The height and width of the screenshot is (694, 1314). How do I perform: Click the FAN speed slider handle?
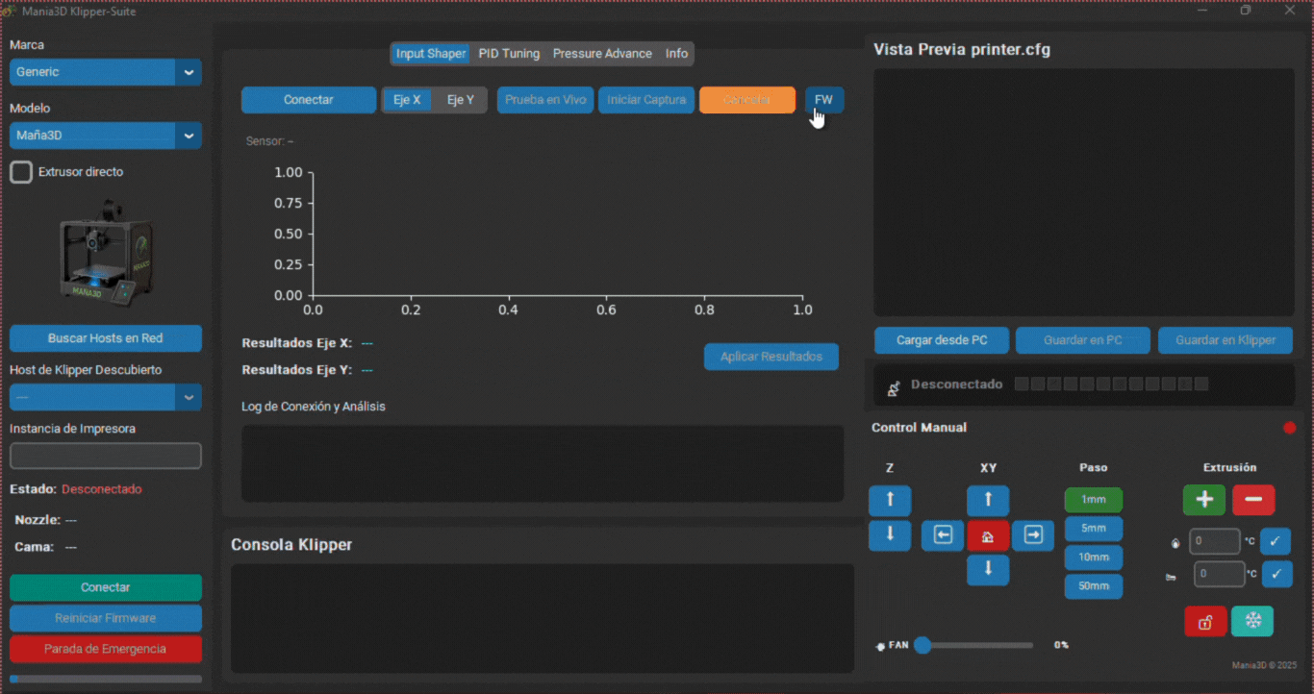[x=922, y=645]
